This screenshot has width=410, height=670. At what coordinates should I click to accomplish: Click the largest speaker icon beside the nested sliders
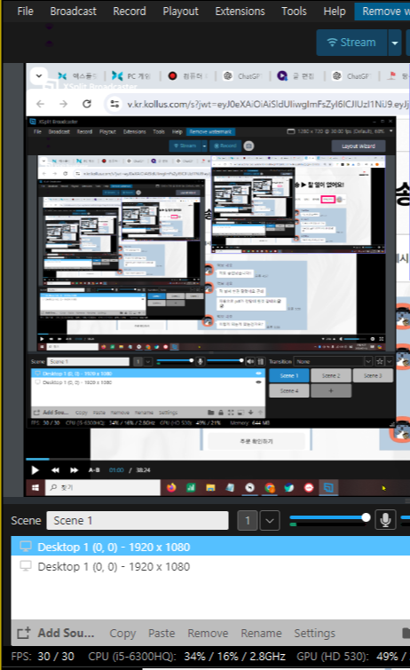coord(250,361)
